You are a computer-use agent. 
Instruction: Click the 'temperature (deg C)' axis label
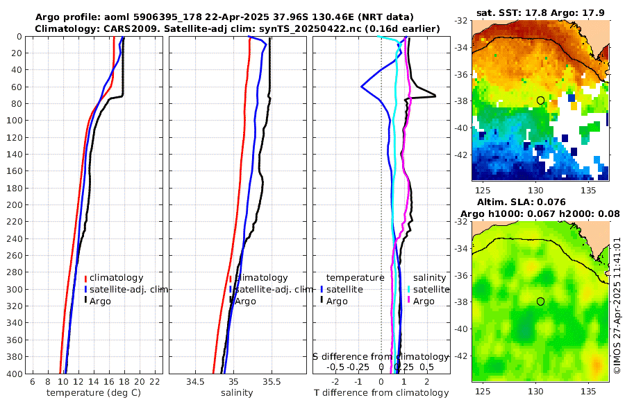tap(94, 393)
